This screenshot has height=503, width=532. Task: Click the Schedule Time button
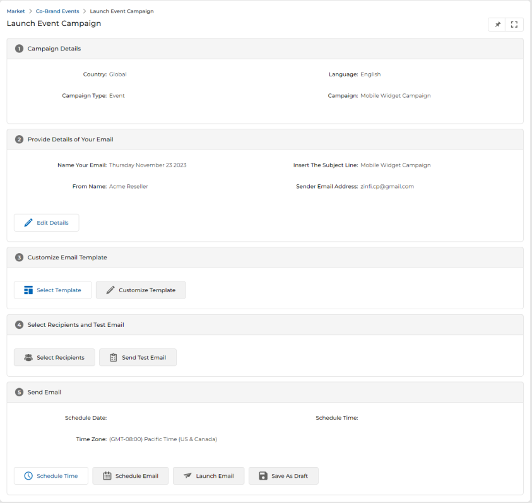(51, 476)
